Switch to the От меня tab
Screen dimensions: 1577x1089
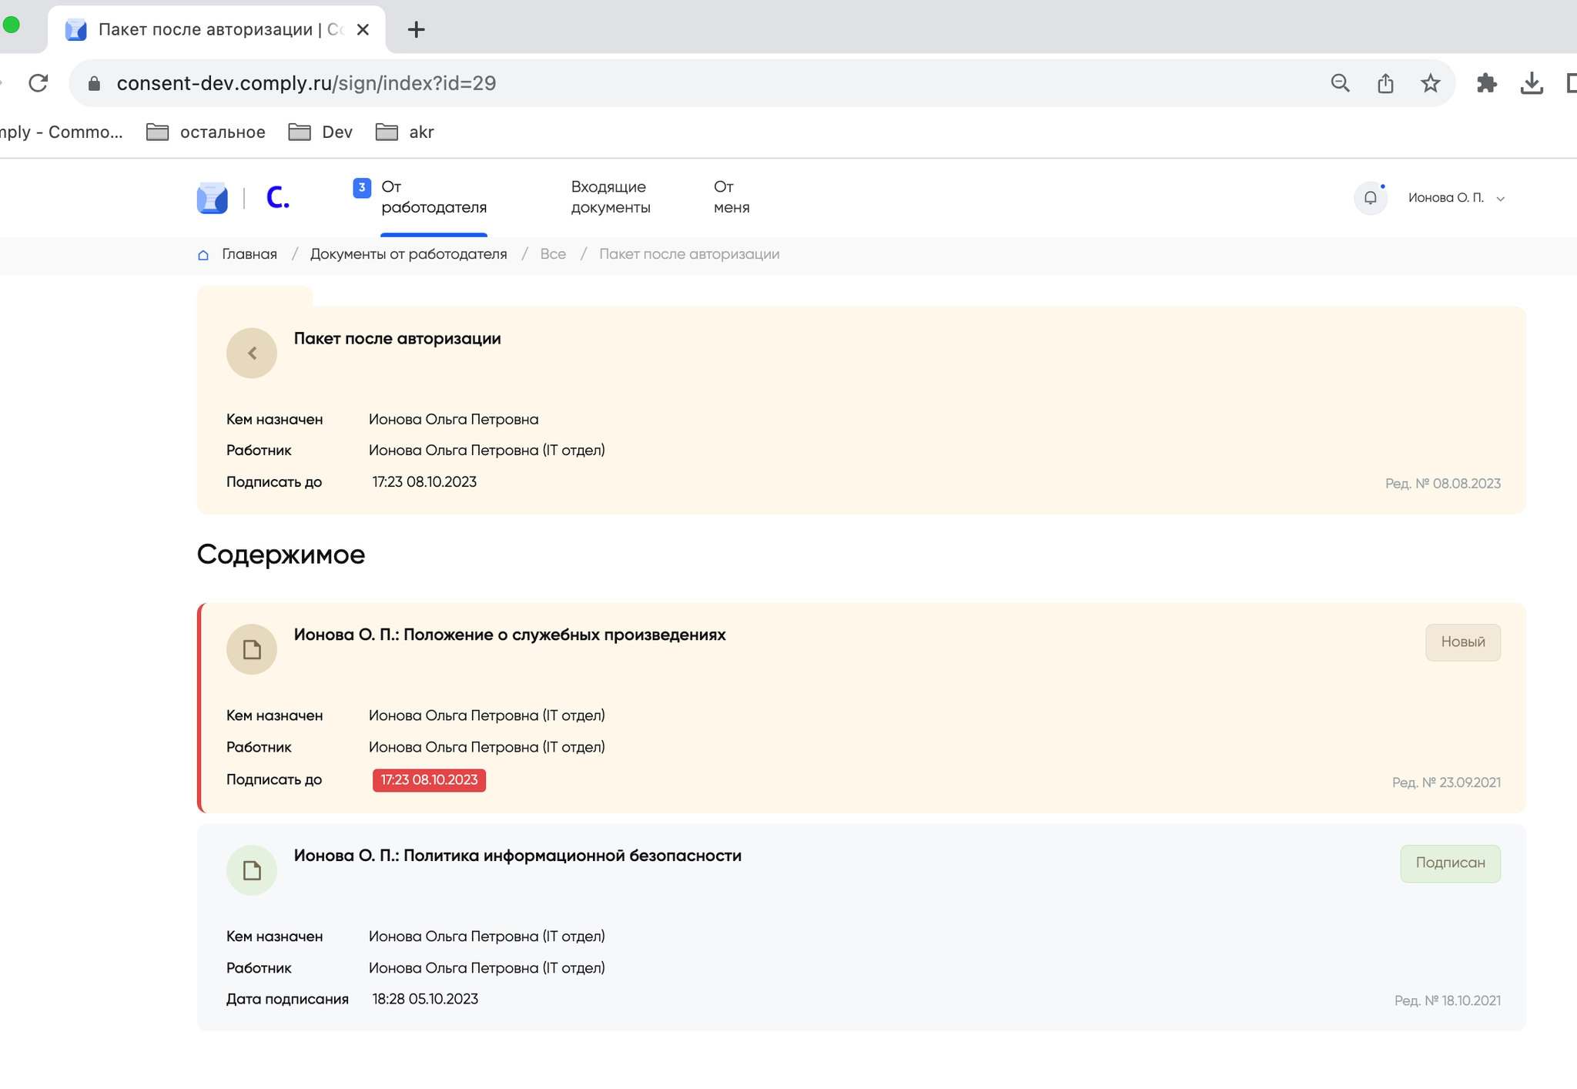pos(731,197)
